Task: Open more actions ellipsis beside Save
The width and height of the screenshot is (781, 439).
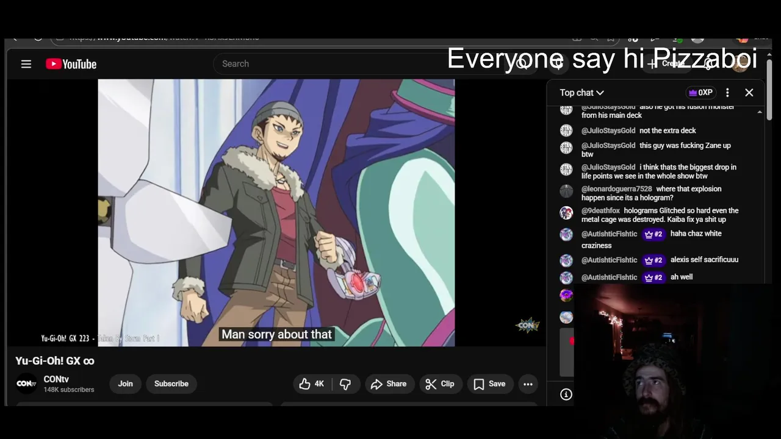Action: point(528,384)
